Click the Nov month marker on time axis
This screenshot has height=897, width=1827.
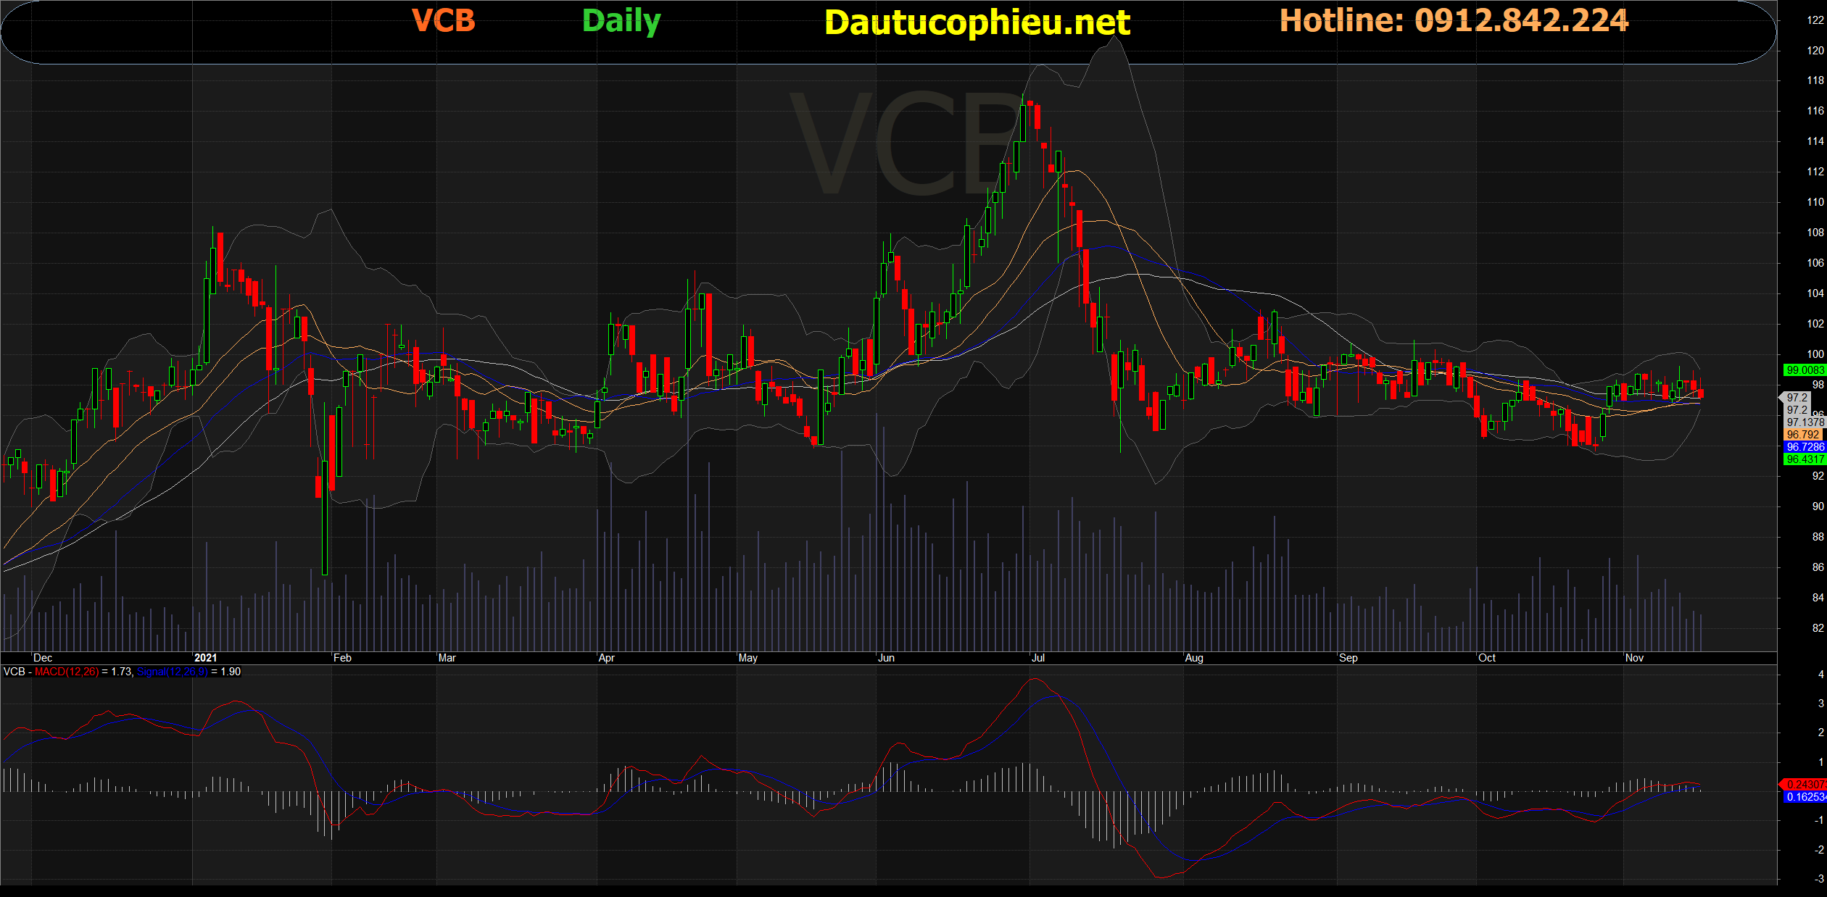tap(1634, 658)
